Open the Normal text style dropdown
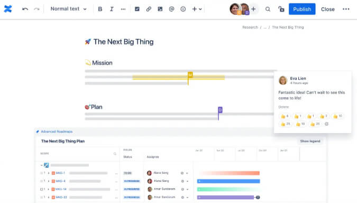The image size is (357, 203). click(69, 9)
